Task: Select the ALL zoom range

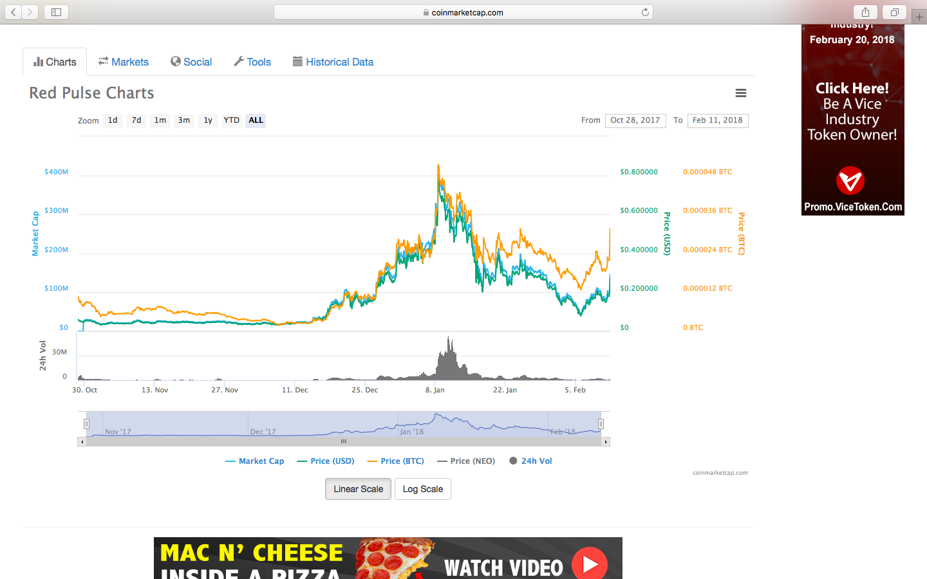Action: (256, 120)
